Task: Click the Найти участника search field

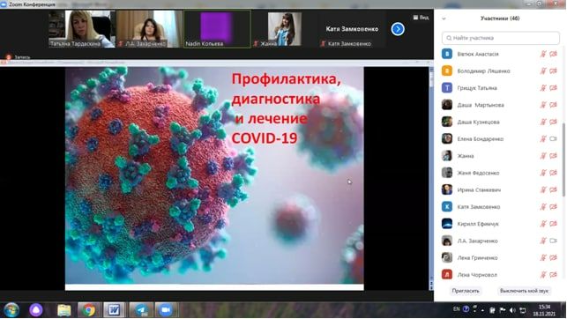Action: (501, 38)
